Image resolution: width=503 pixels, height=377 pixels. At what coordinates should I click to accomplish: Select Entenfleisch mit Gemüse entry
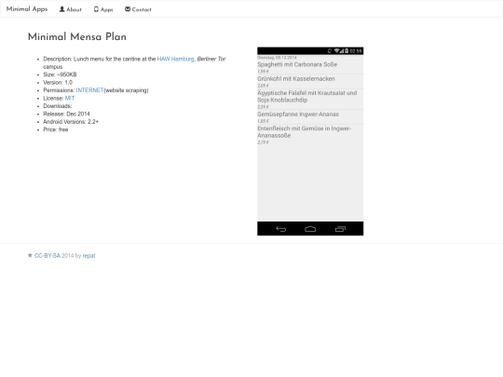click(310, 135)
